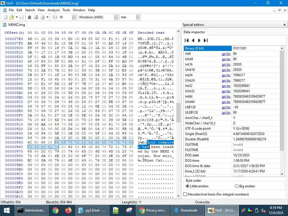Click the hex editor vertical scrollbar thumb
This screenshot has width=288, height=216.
coord(178,112)
